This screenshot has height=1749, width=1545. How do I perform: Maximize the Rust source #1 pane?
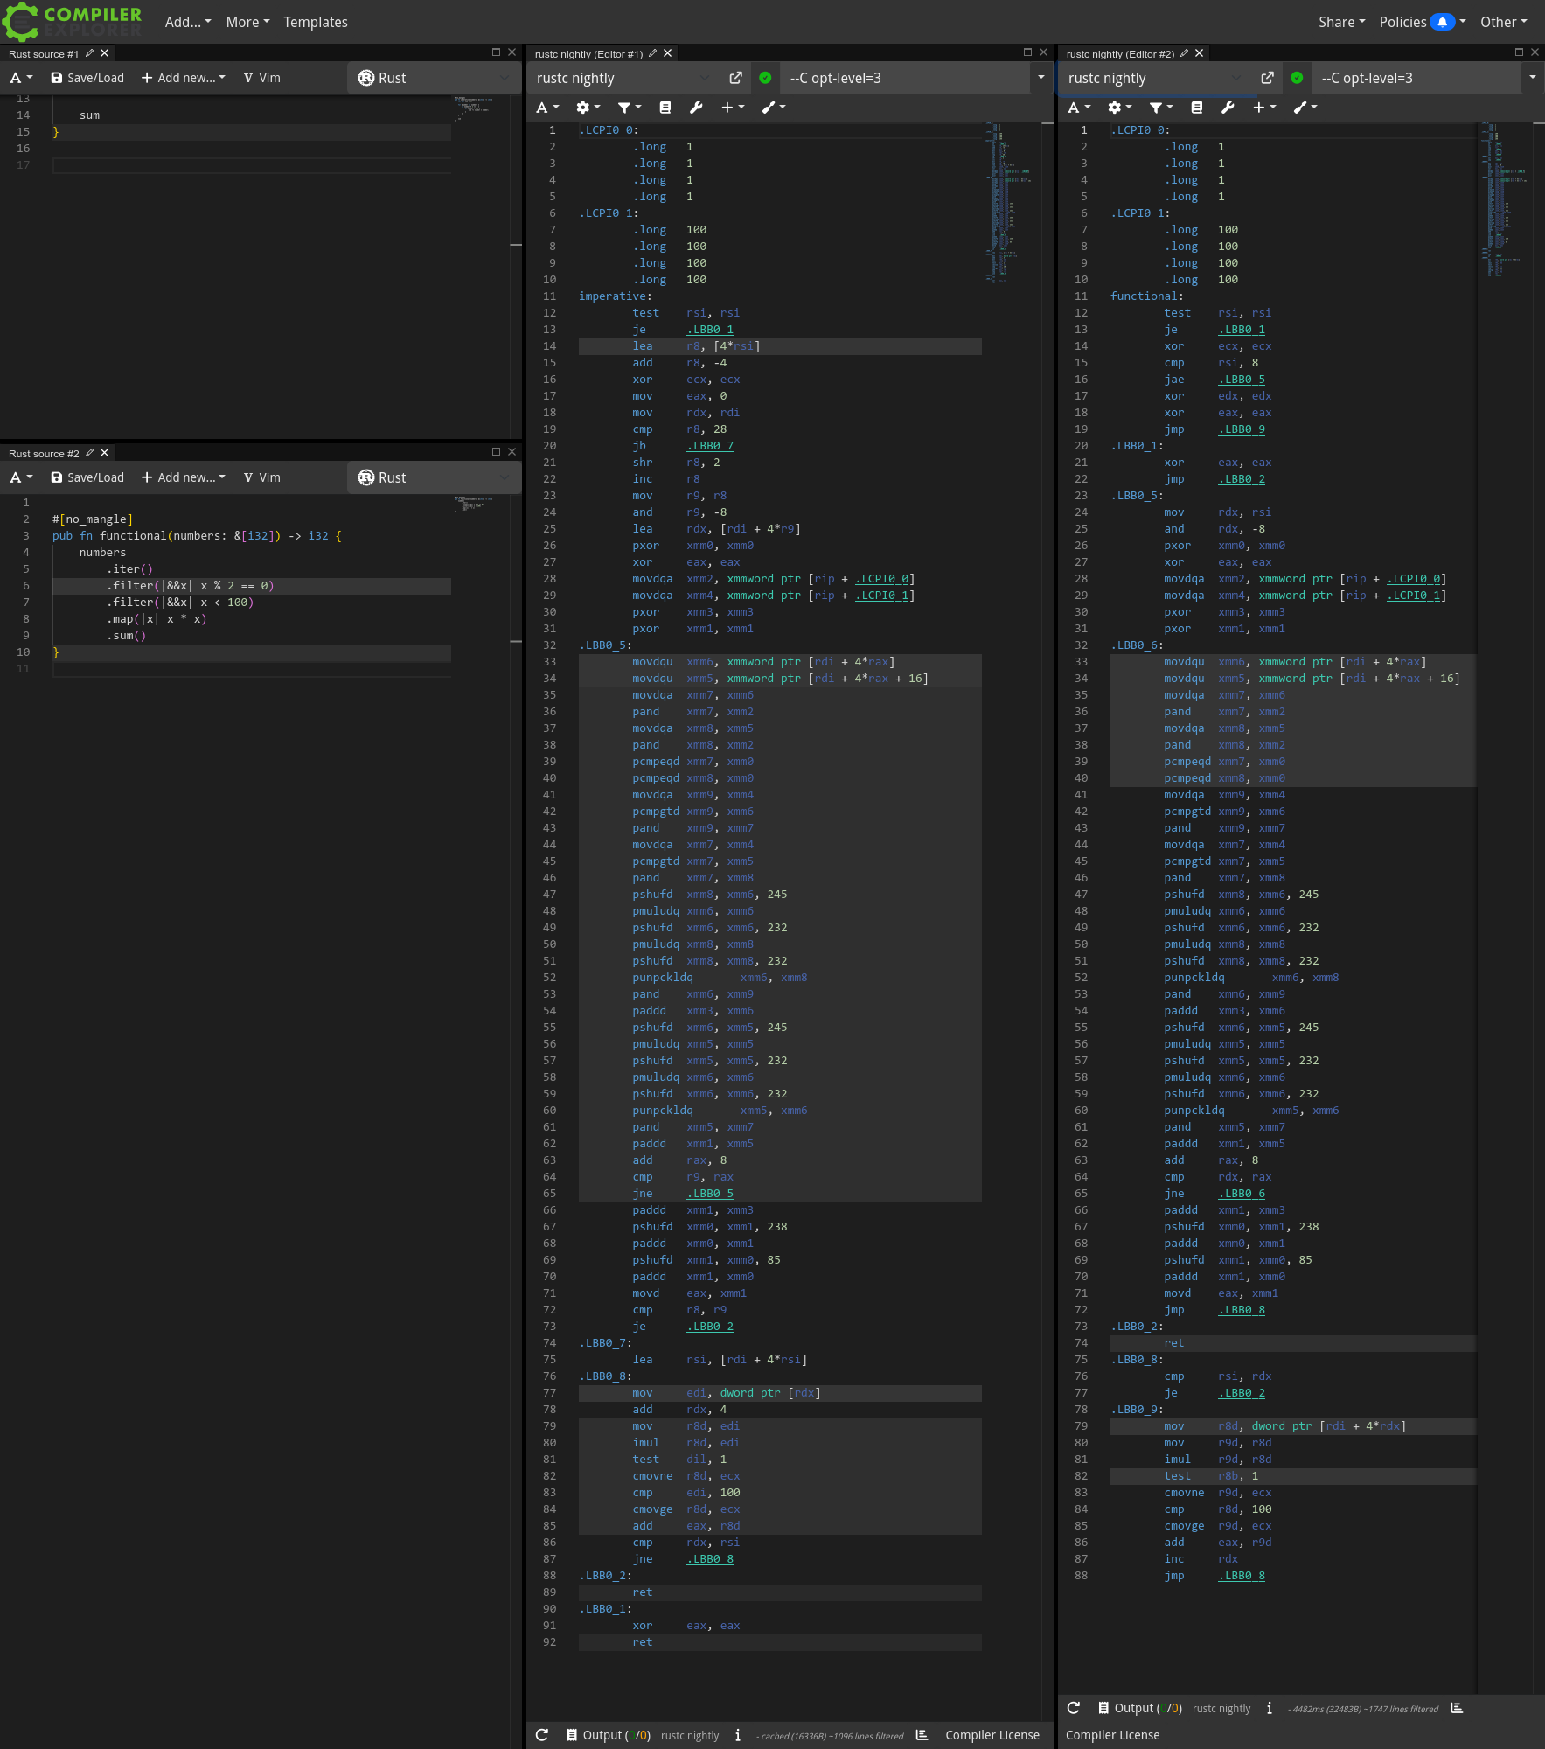point(496,52)
